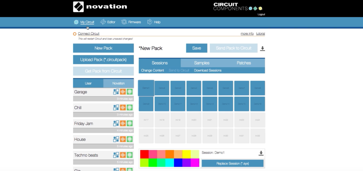Open the tutorial link
363x171 pixels.
tap(261, 34)
